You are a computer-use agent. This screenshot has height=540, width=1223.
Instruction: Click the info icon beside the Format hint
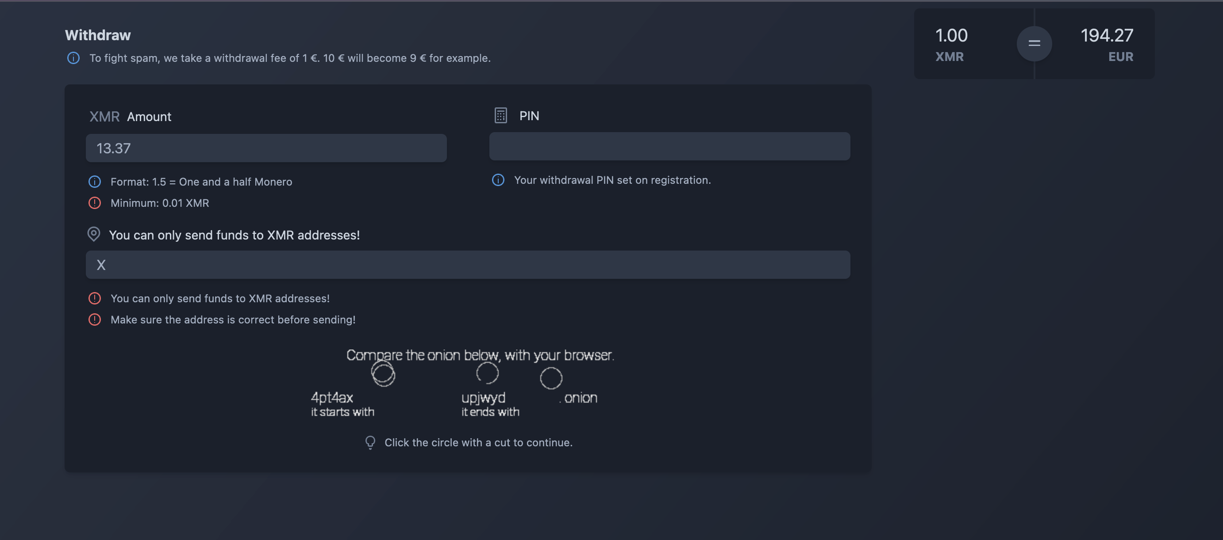click(95, 182)
